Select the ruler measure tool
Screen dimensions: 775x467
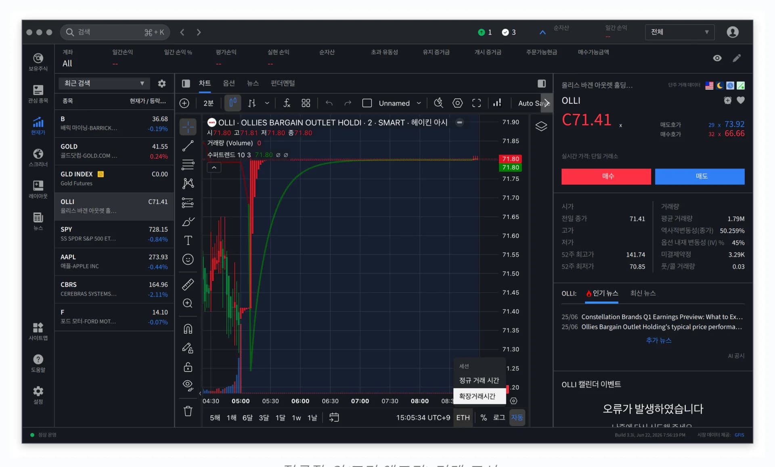click(188, 285)
